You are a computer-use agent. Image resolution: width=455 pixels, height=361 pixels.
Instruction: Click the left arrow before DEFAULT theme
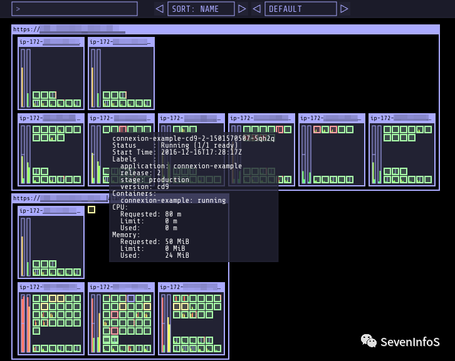click(256, 9)
